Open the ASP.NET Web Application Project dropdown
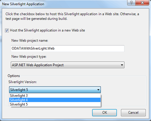This screenshot has width=151, height=121. click(x=68, y=65)
